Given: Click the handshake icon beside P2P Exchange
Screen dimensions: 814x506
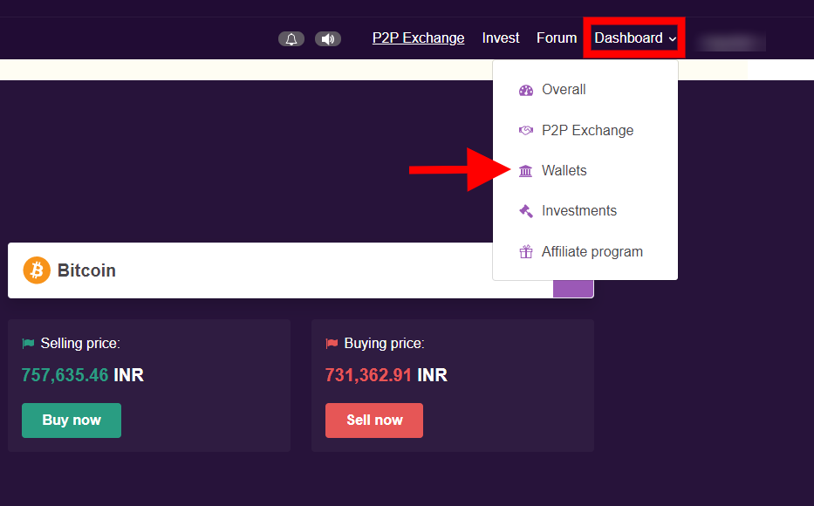Looking at the screenshot, I should pyautogui.click(x=526, y=130).
